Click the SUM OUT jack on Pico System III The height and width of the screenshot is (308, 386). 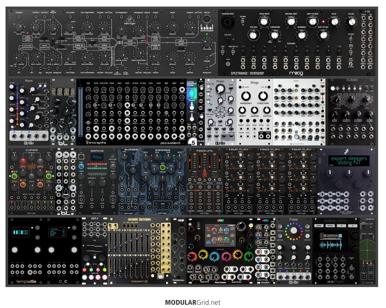182,136
